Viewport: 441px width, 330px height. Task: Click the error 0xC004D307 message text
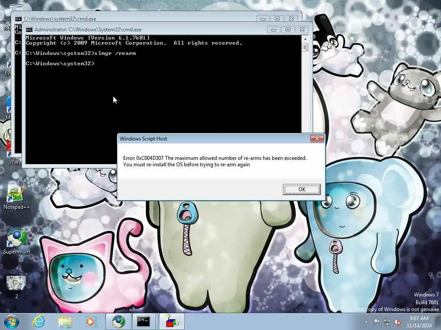click(x=214, y=162)
